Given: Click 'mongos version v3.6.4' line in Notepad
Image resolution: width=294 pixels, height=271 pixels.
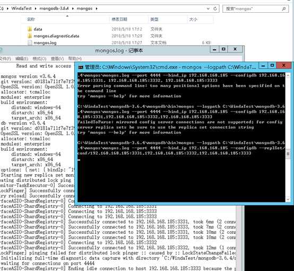Looking at the screenshot, I should point(28,77).
